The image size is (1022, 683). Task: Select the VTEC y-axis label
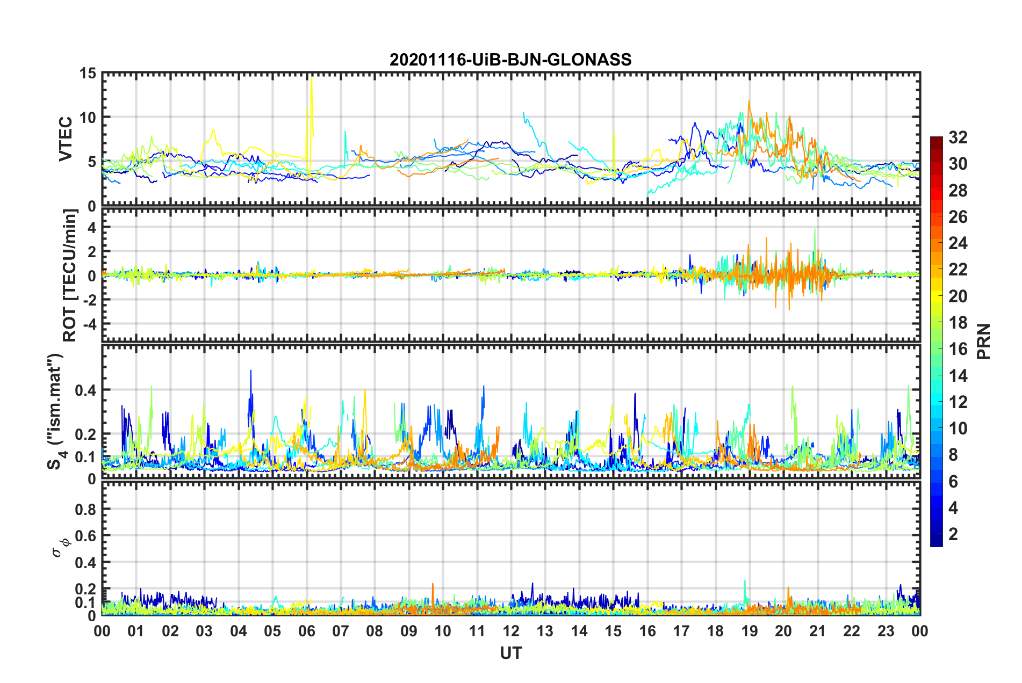66,139
